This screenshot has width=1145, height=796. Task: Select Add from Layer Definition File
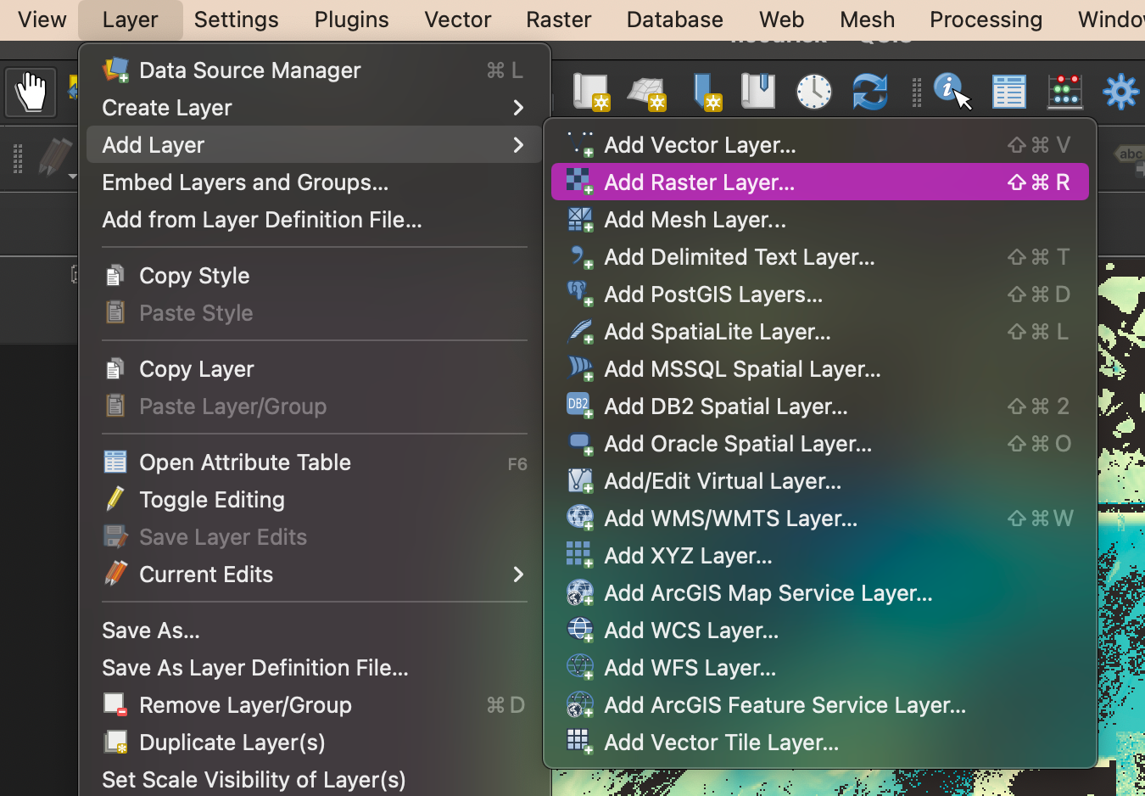(x=314, y=220)
